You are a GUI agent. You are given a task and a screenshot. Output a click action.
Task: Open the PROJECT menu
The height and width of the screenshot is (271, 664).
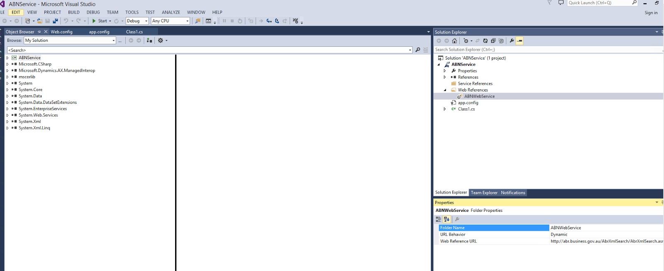point(52,12)
